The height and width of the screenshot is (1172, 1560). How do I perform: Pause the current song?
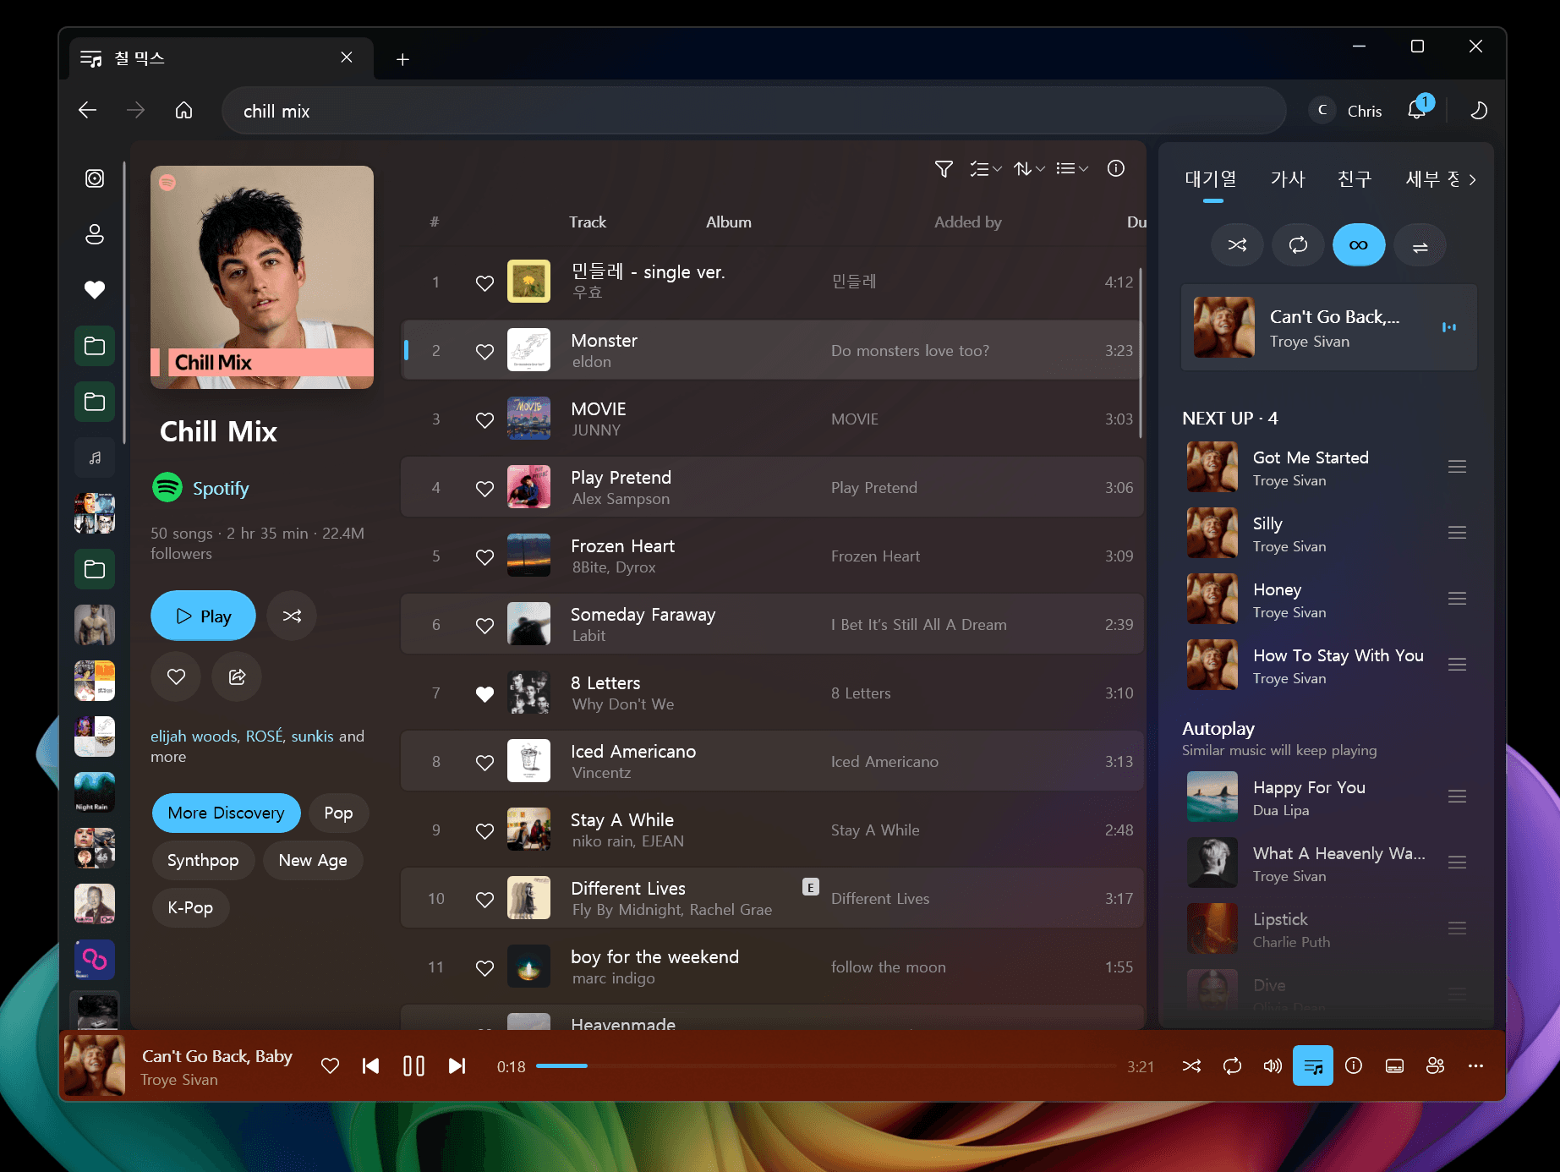(413, 1066)
